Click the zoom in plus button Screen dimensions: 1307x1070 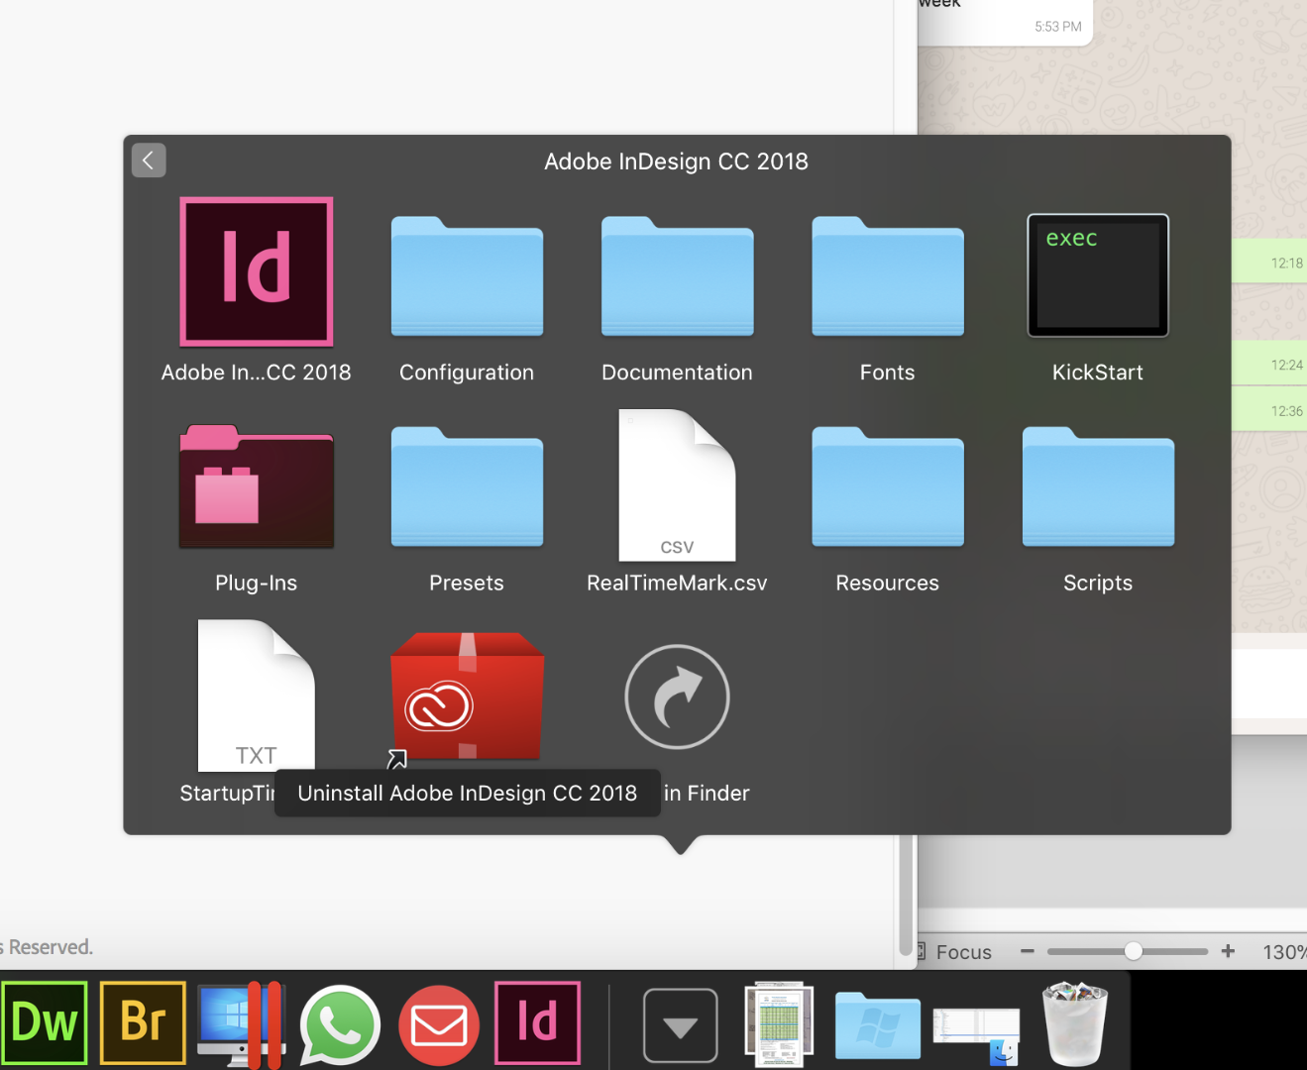[1228, 951]
